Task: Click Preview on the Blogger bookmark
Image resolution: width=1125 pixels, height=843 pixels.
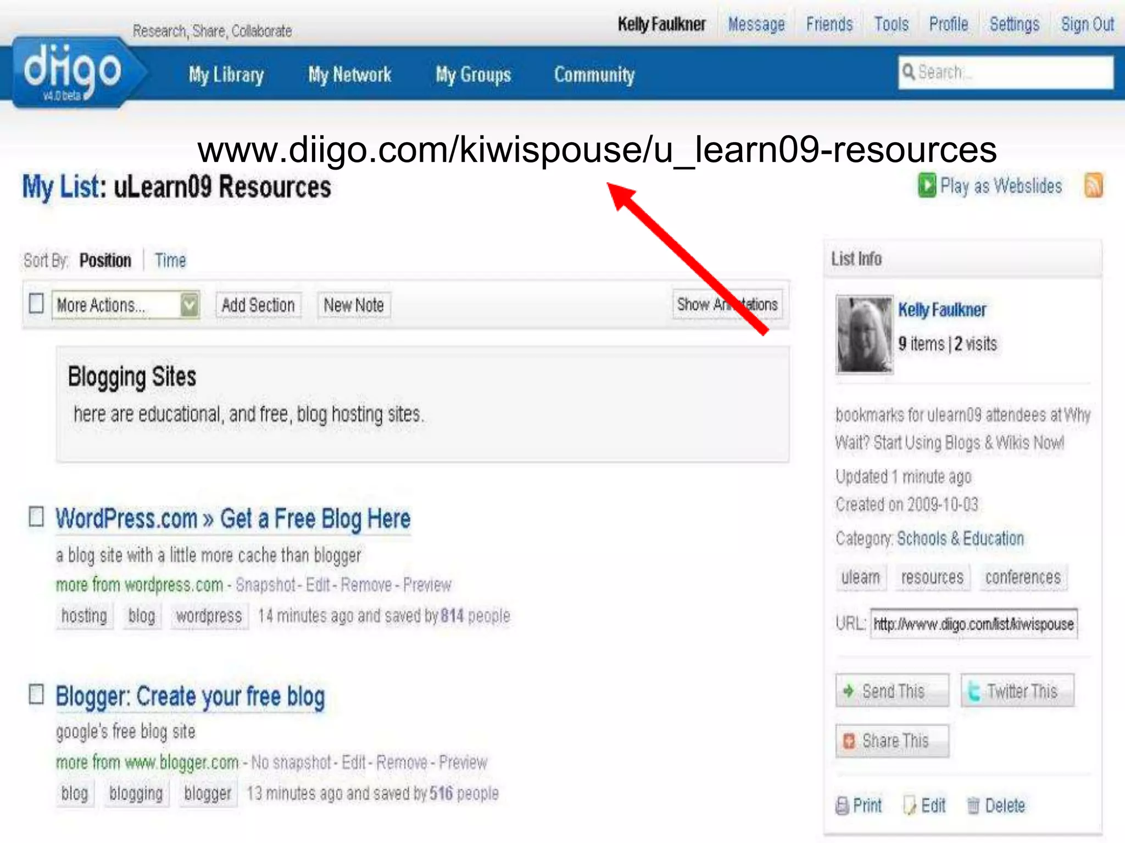Action: (463, 762)
